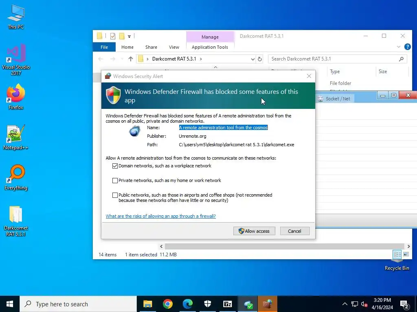Click the Darkcomet RAT 5.3.1 breadcrumb segment
Screen dimensions: 417x312
tap(174, 59)
